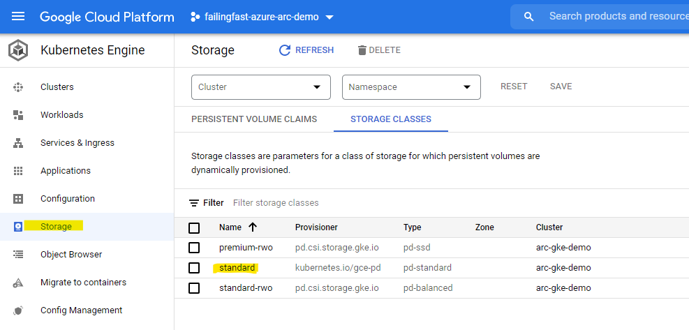Click the Storage disk icon
The width and height of the screenshot is (689, 330).
pos(18,227)
